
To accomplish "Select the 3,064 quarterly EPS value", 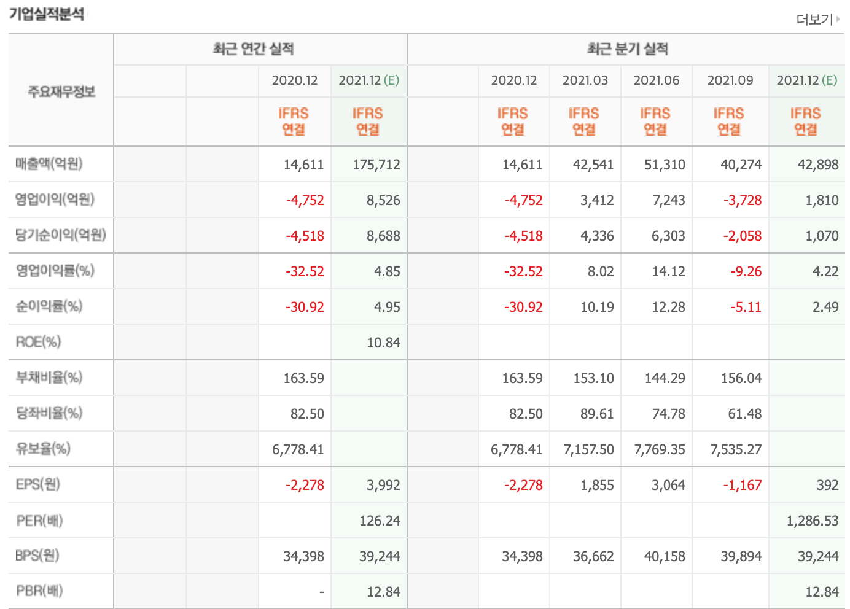I will [668, 485].
